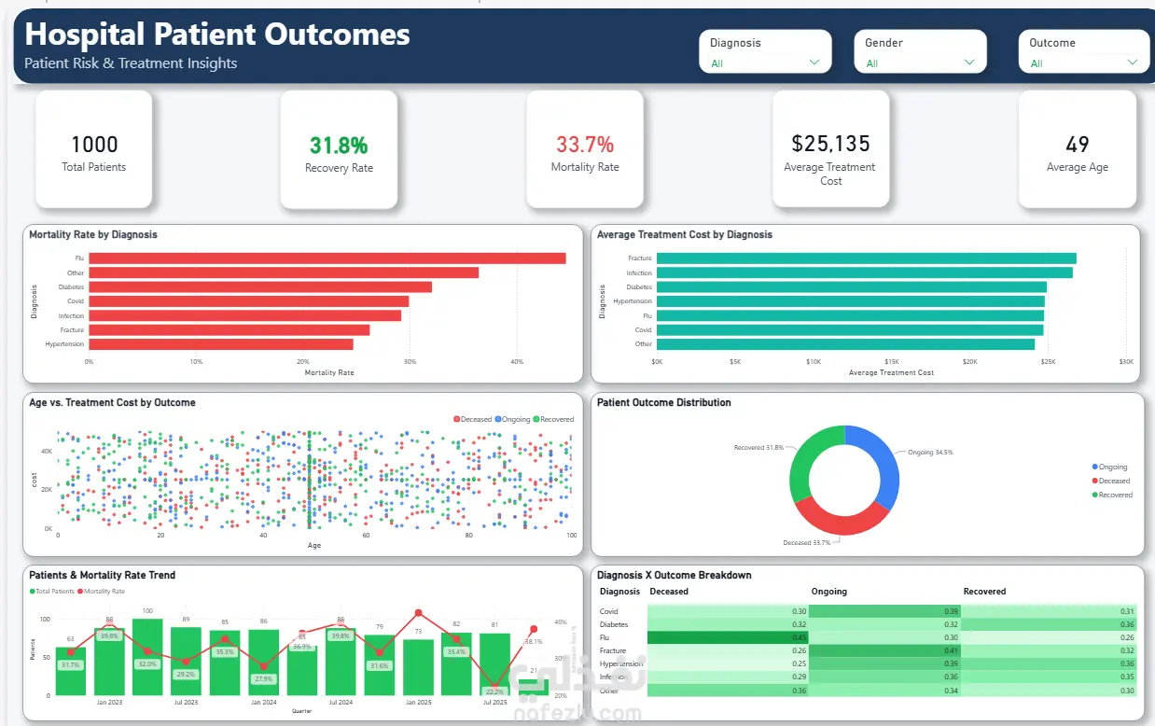Click the 31.8% Recovery Rate card
Image resolution: width=1155 pixels, height=726 pixels.
coord(339,149)
